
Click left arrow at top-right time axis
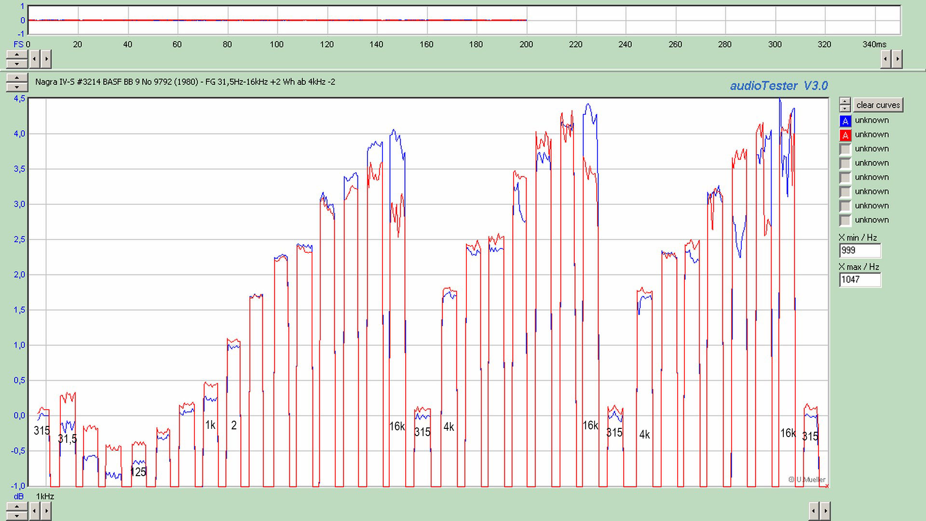pyautogui.click(x=885, y=59)
